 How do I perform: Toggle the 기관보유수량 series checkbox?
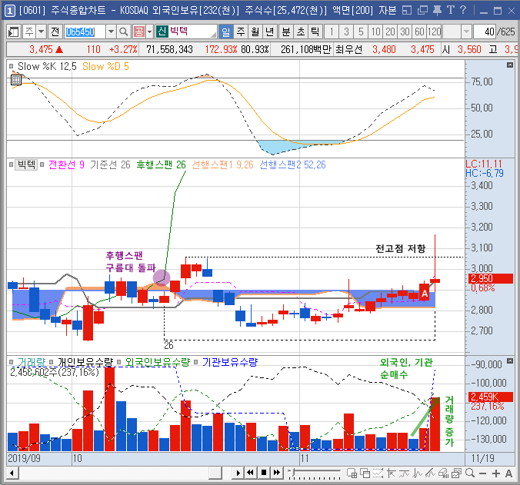pyautogui.click(x=195, y=362)
